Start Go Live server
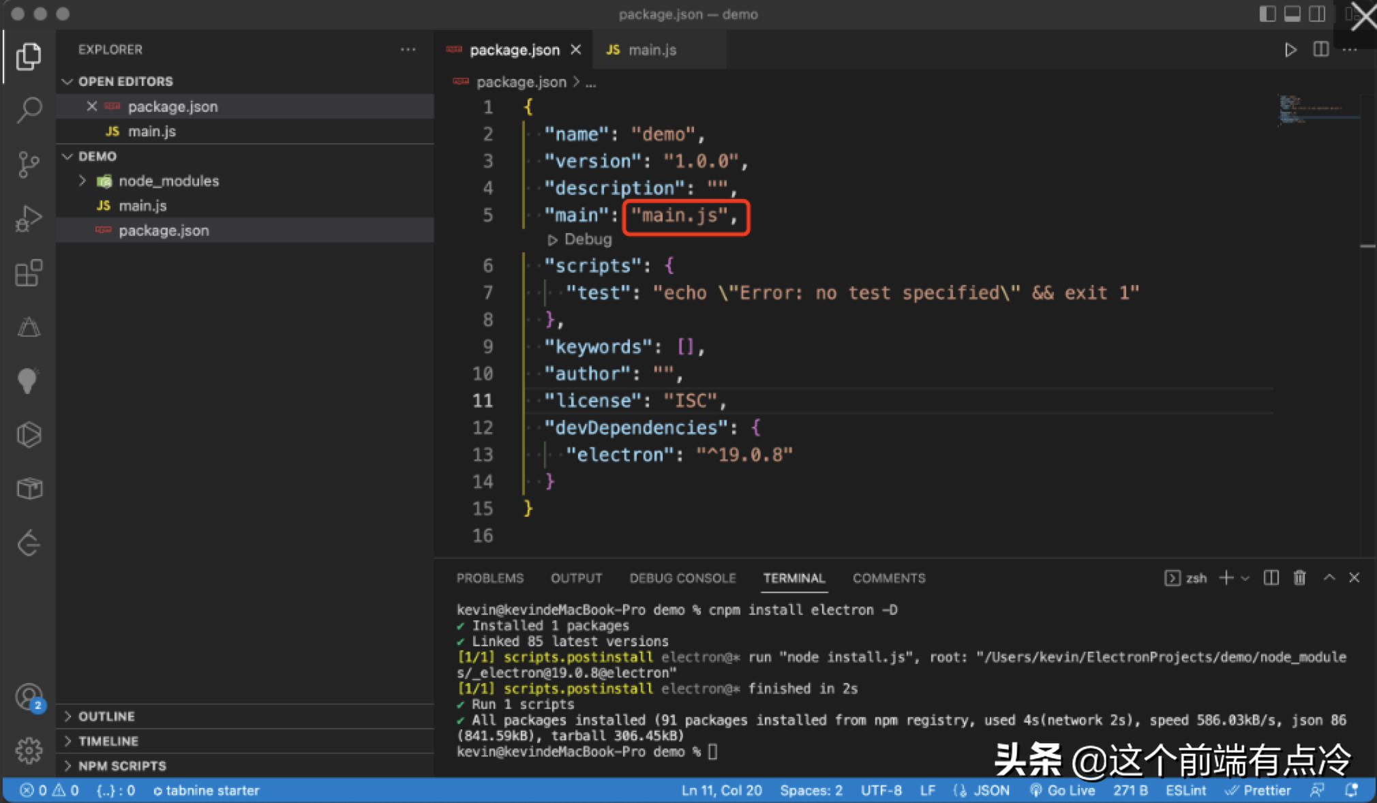 [1062, 790]
